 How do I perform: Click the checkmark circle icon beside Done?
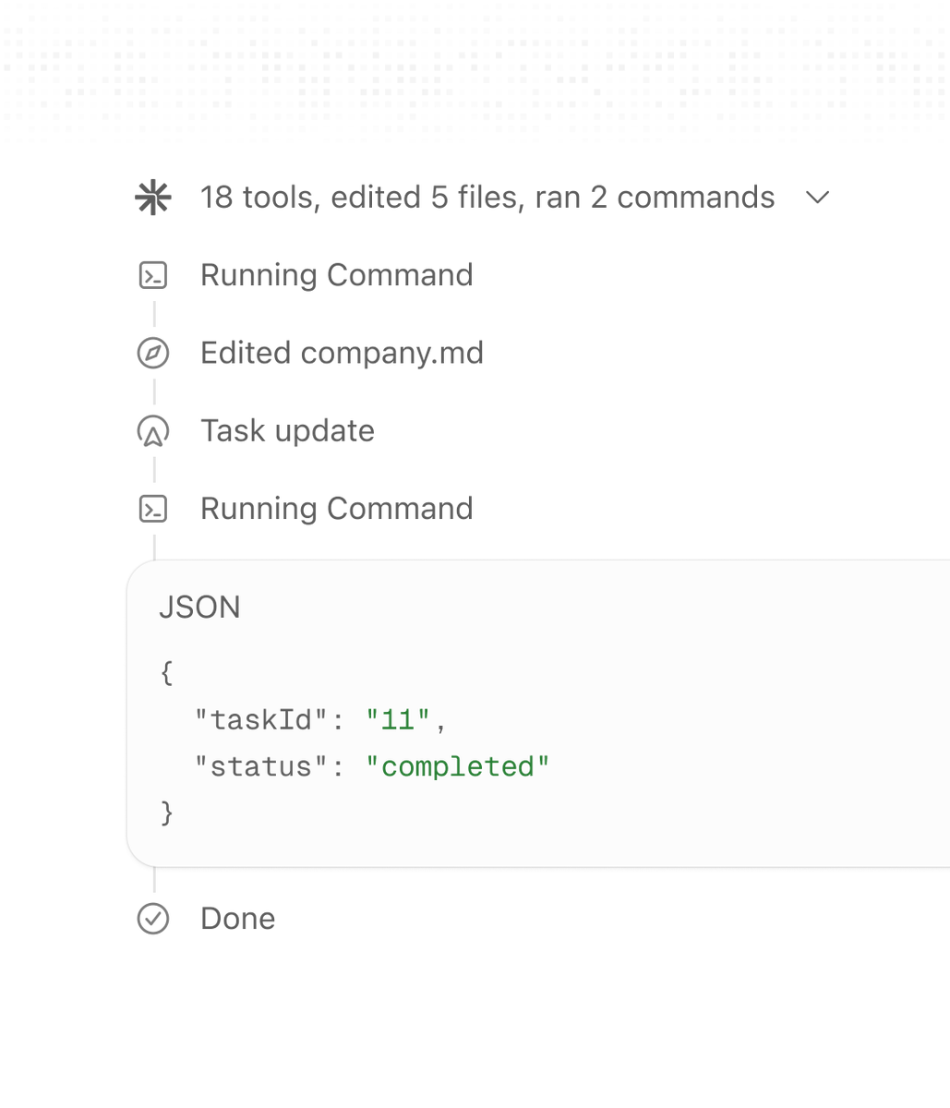153,919
